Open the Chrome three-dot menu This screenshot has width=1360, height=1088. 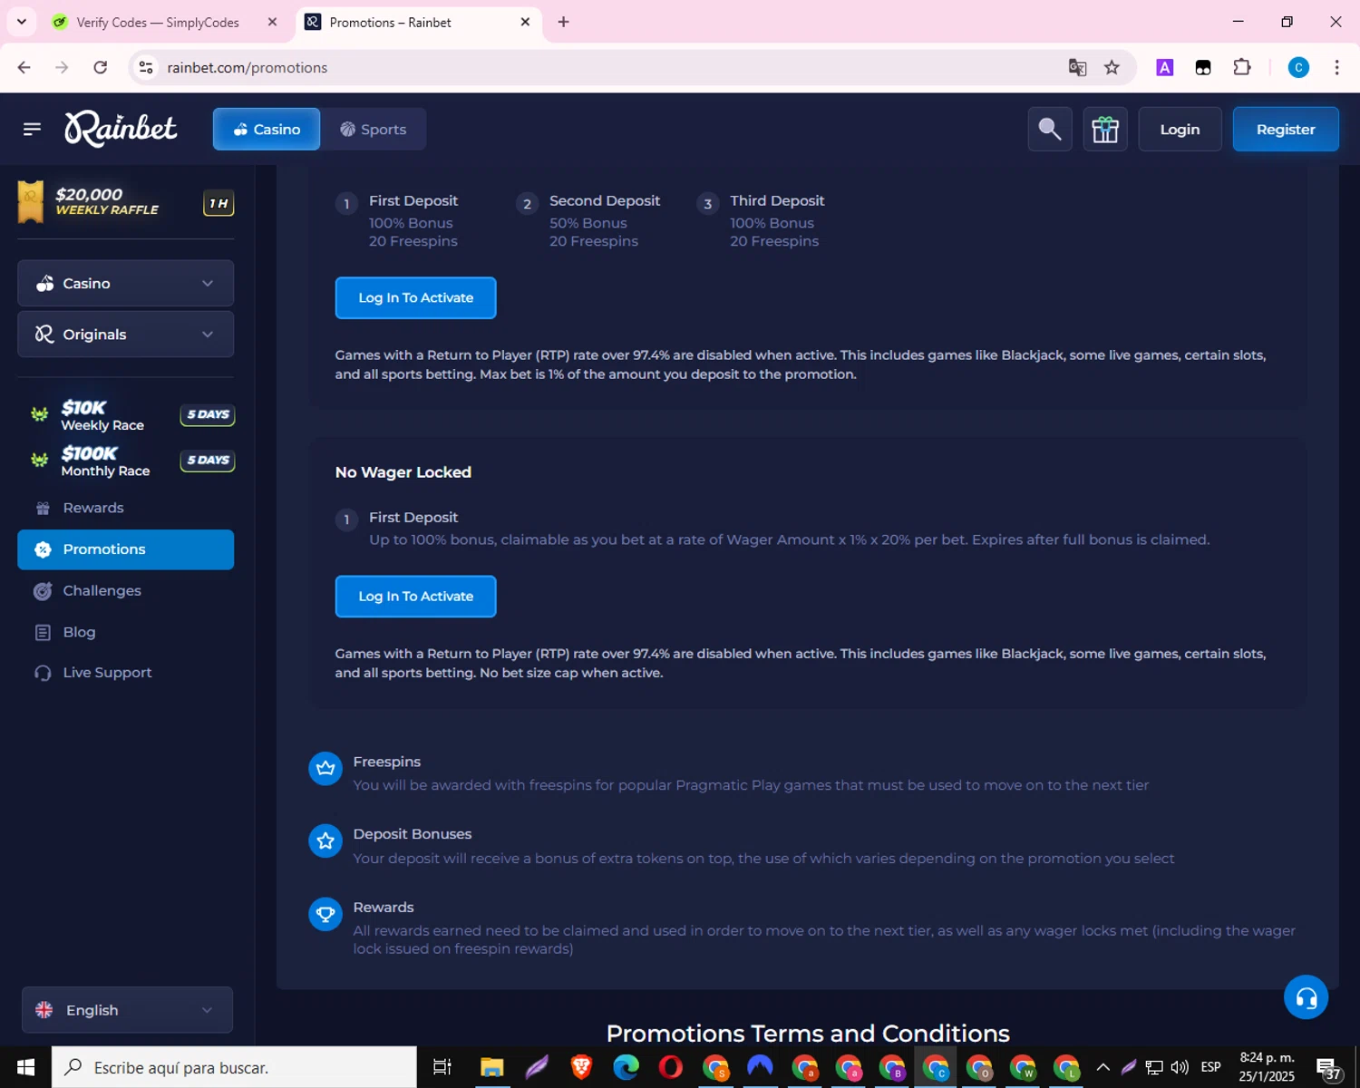click(1336, 67)
